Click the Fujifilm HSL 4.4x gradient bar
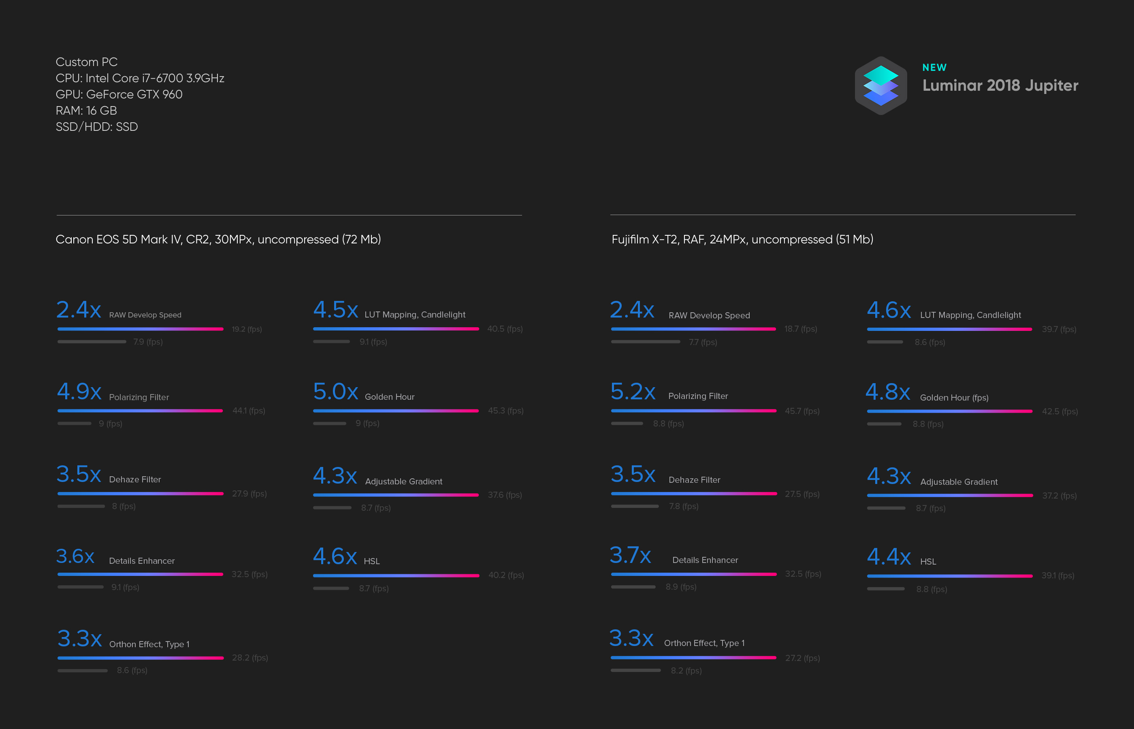The height and width of the screenshot is (729, 1134). coord(949,576)
